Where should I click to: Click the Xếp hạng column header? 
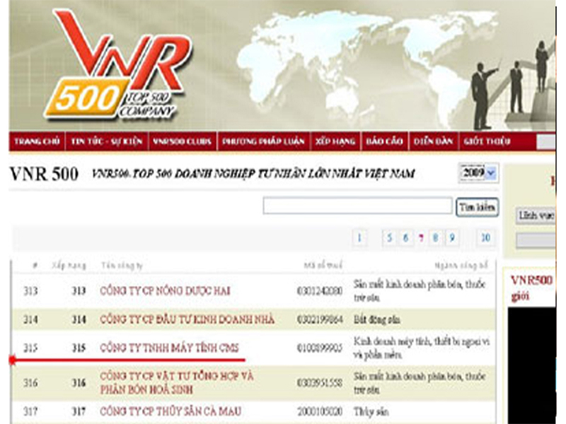[x=69, y=266]
